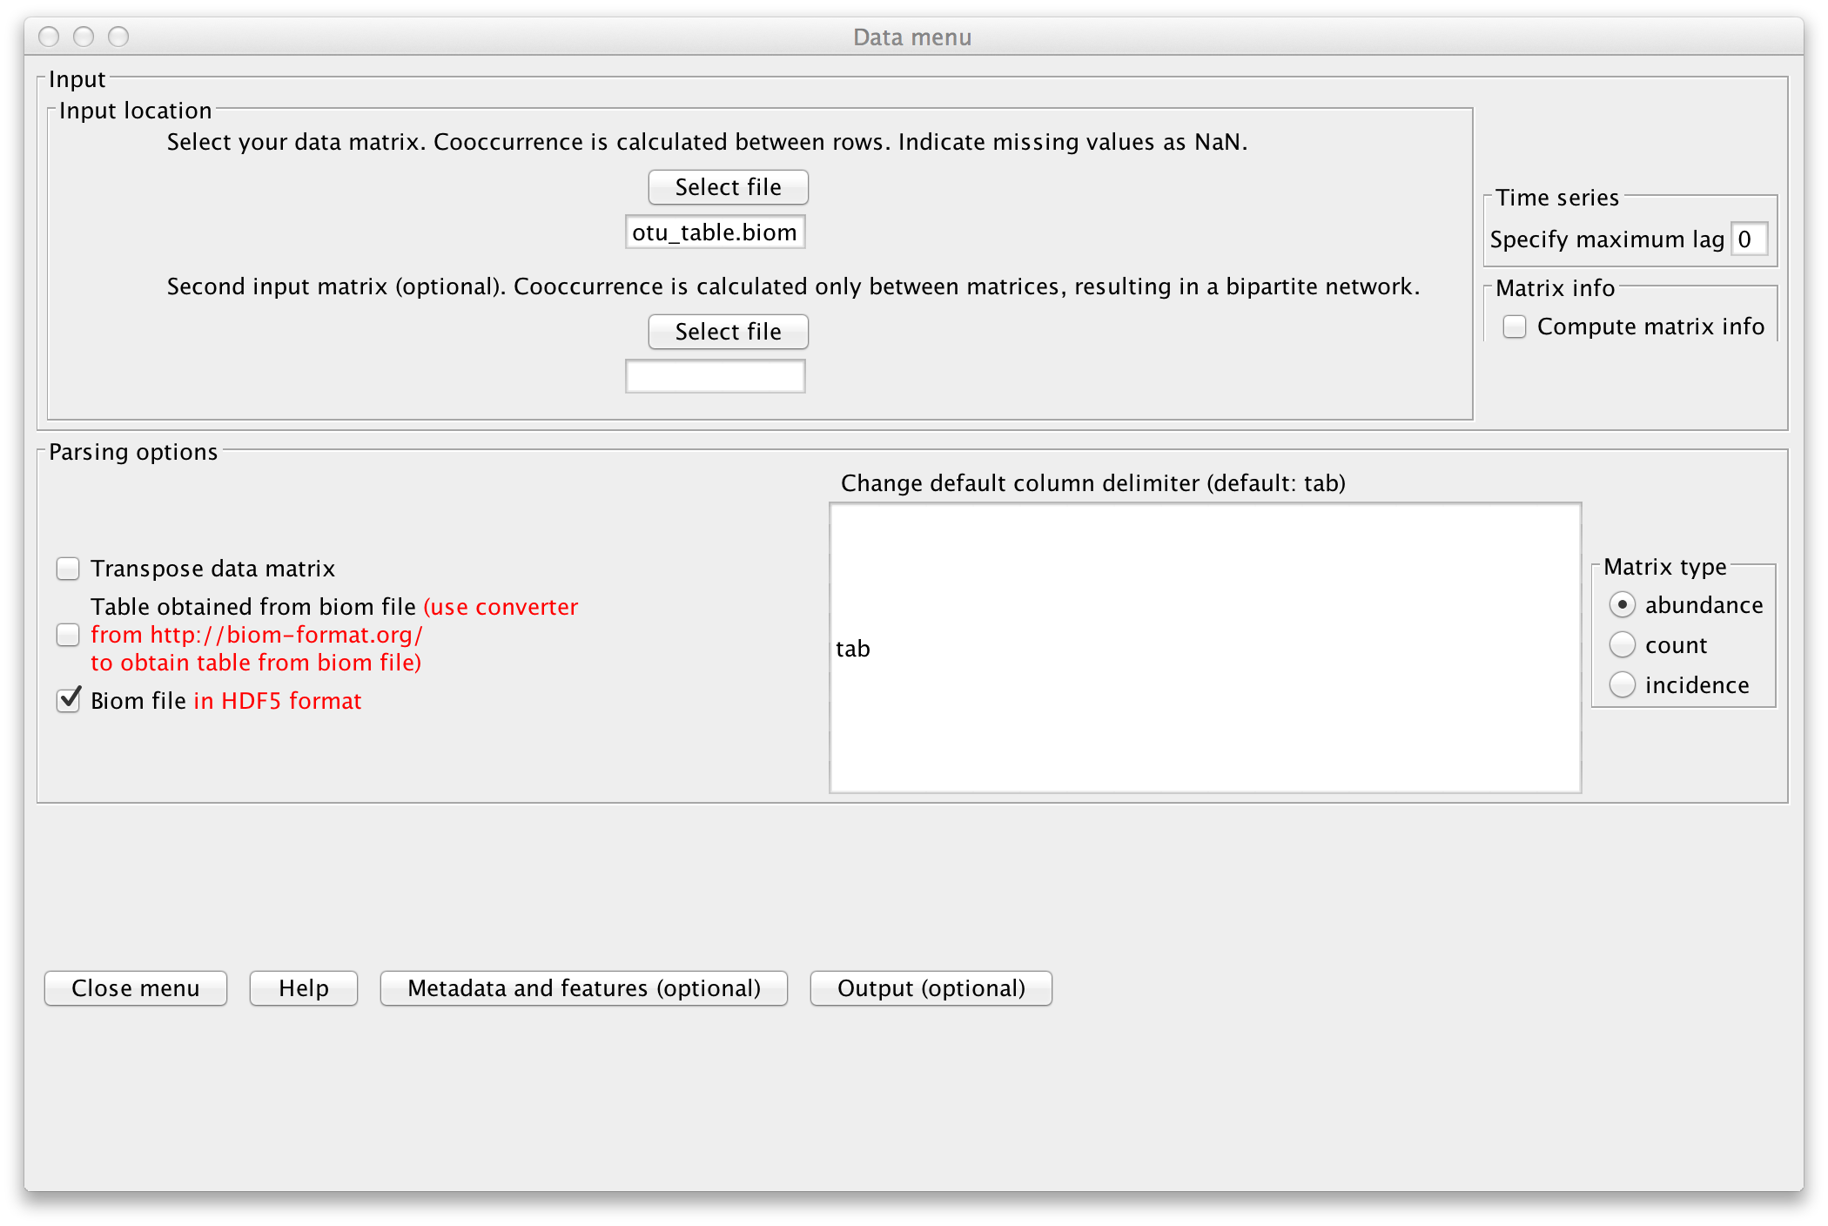Click first Select file button for data matrix
This screenshot has width=1828, height=1226.
click(x=728, y=187)
